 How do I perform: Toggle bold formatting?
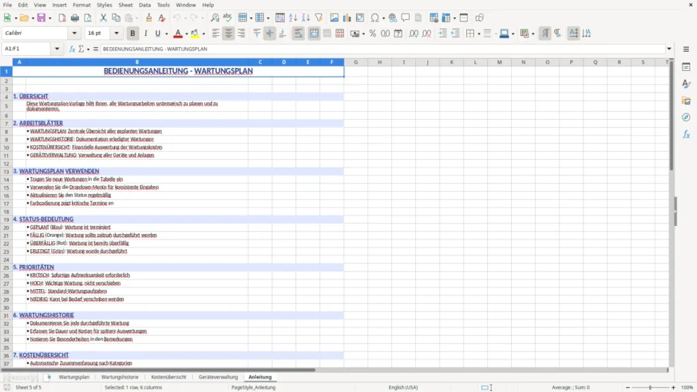[x=133, y=33]
